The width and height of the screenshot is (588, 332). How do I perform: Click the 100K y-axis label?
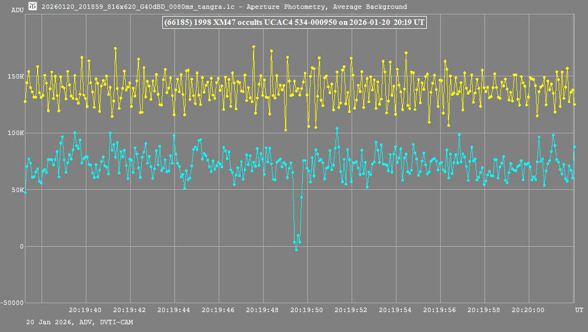[15, 133]
